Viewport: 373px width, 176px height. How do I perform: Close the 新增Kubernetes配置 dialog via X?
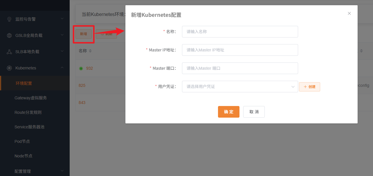coord(349,13)
